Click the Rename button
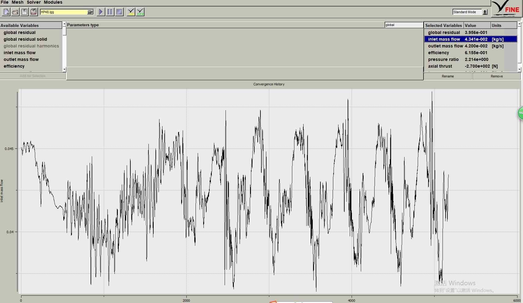 tap(448, 76)
